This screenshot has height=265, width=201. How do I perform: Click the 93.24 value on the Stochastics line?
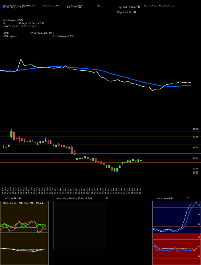[195, 203]
